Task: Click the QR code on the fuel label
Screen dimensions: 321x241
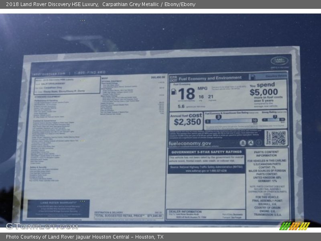Action: (x=278, y=138)
